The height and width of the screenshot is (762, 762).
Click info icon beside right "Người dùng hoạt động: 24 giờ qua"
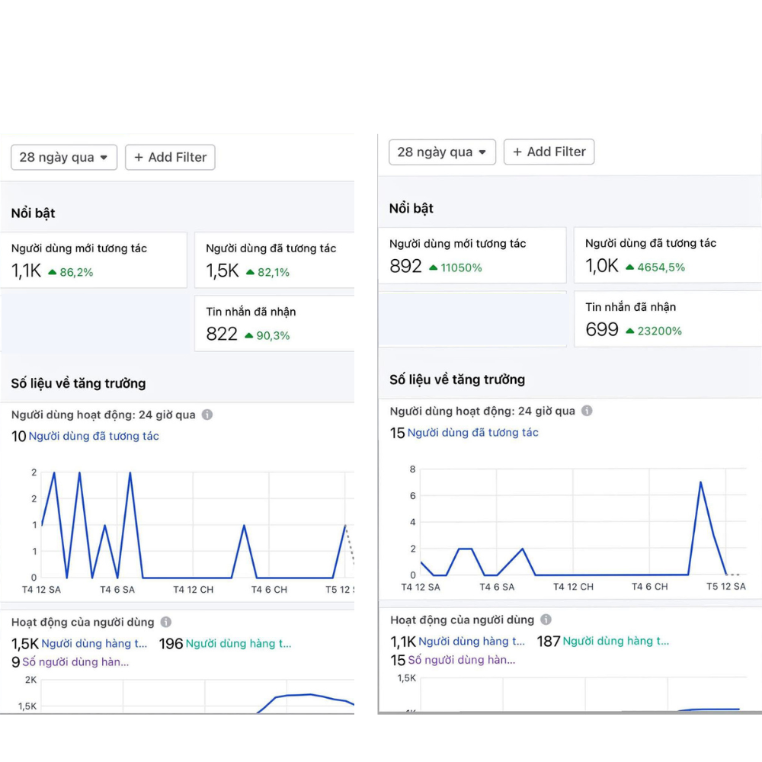coord(587,411)
